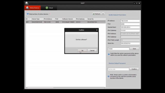The height and width of the screenshot is (93, 165).
Task: Click the 192.0.0.65 address cell
Action: tap(47, 22)
